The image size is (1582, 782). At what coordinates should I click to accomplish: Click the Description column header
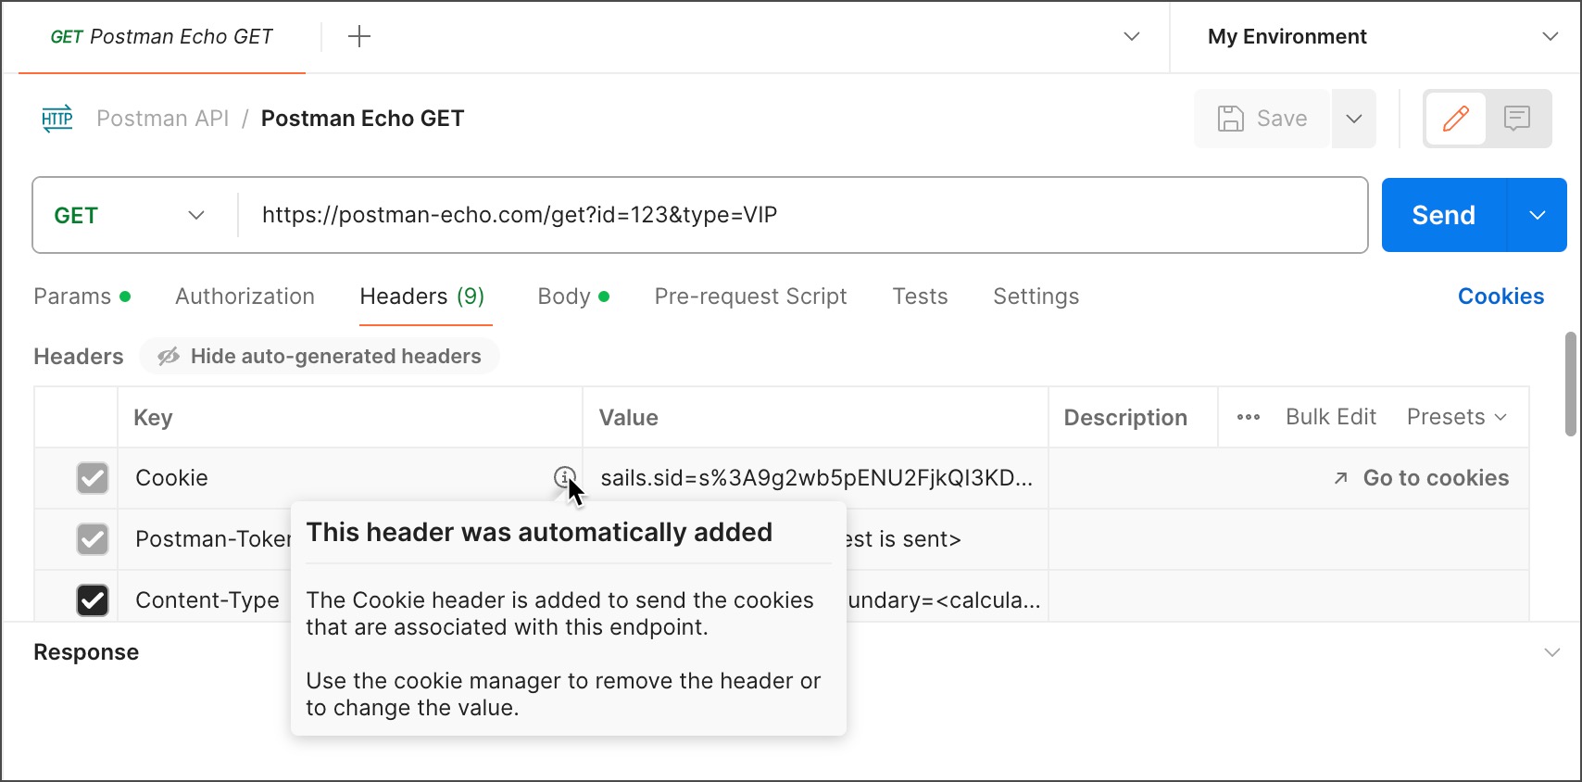tap(1125, 418)
